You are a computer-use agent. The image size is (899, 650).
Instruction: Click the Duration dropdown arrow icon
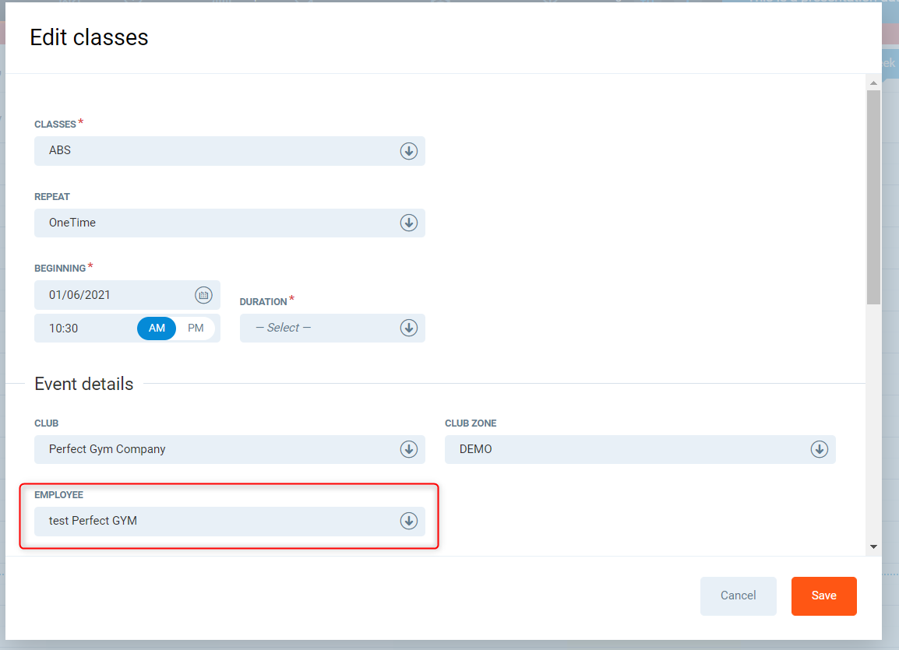pos(409,328)
